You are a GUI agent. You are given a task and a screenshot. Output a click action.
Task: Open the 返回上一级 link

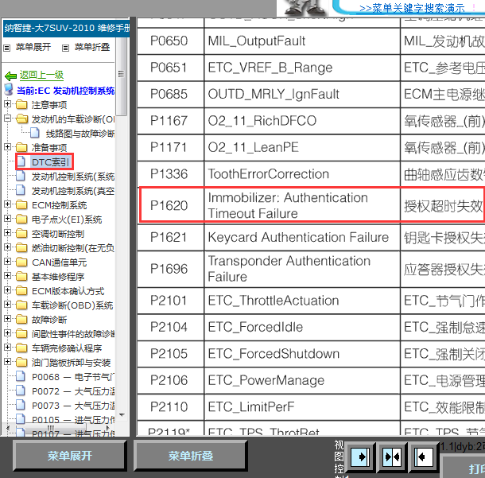pyautogui.click(x=41, y=75)
